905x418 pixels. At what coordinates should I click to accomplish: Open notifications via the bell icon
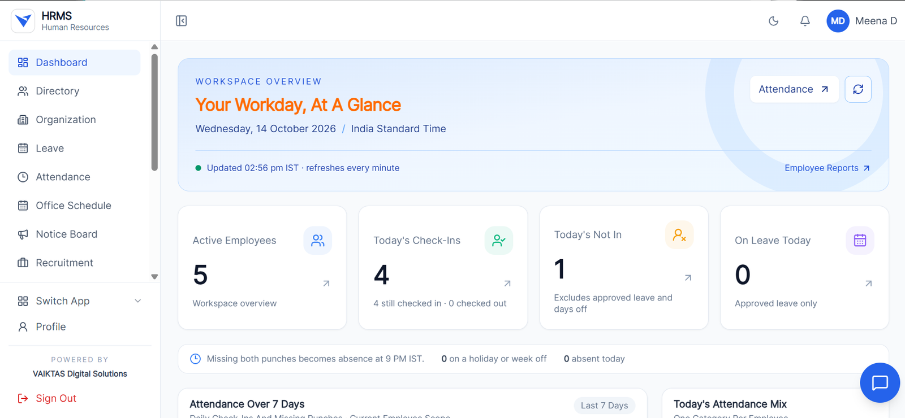pyautogui.click(x=805, y=21)
